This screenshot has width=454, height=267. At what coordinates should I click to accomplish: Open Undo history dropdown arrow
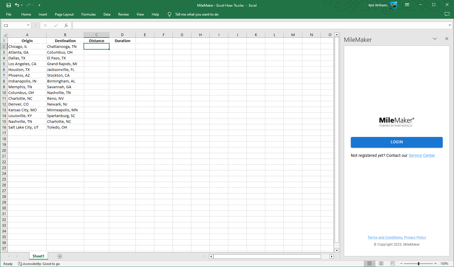[22, 5]
